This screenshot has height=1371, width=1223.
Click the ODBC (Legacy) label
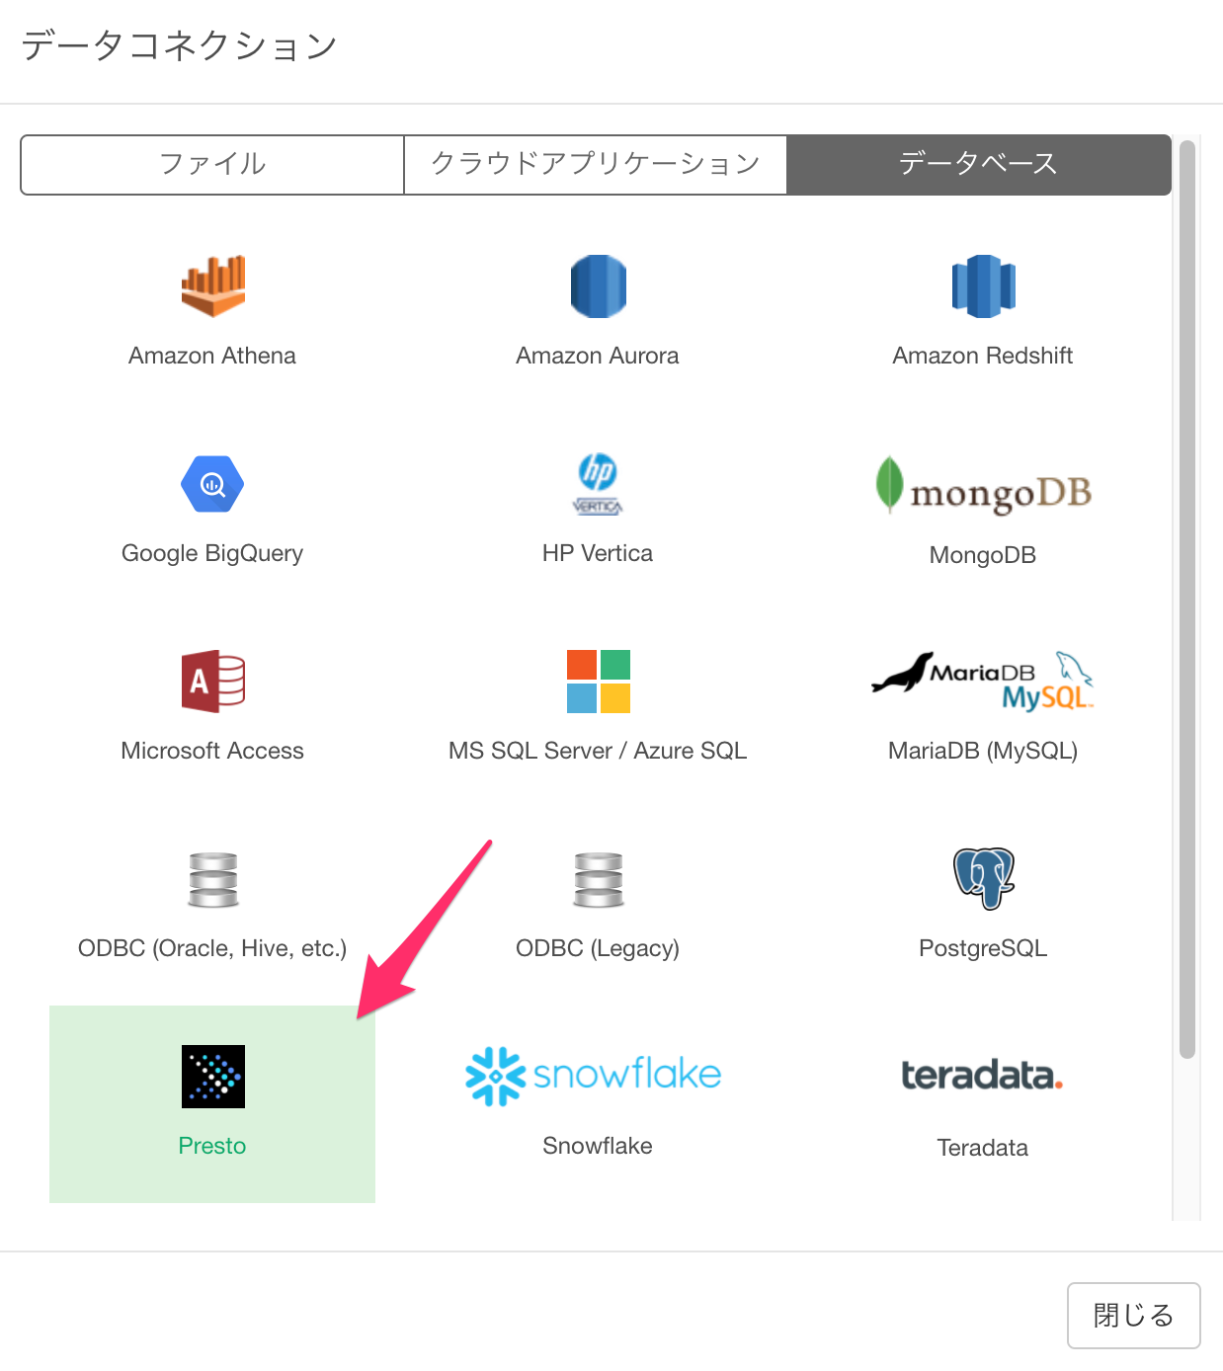[598, 948]
